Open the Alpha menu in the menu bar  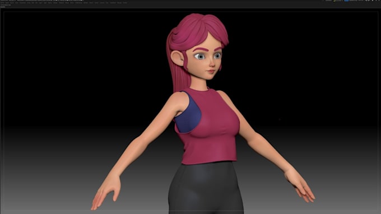(7, 3)
